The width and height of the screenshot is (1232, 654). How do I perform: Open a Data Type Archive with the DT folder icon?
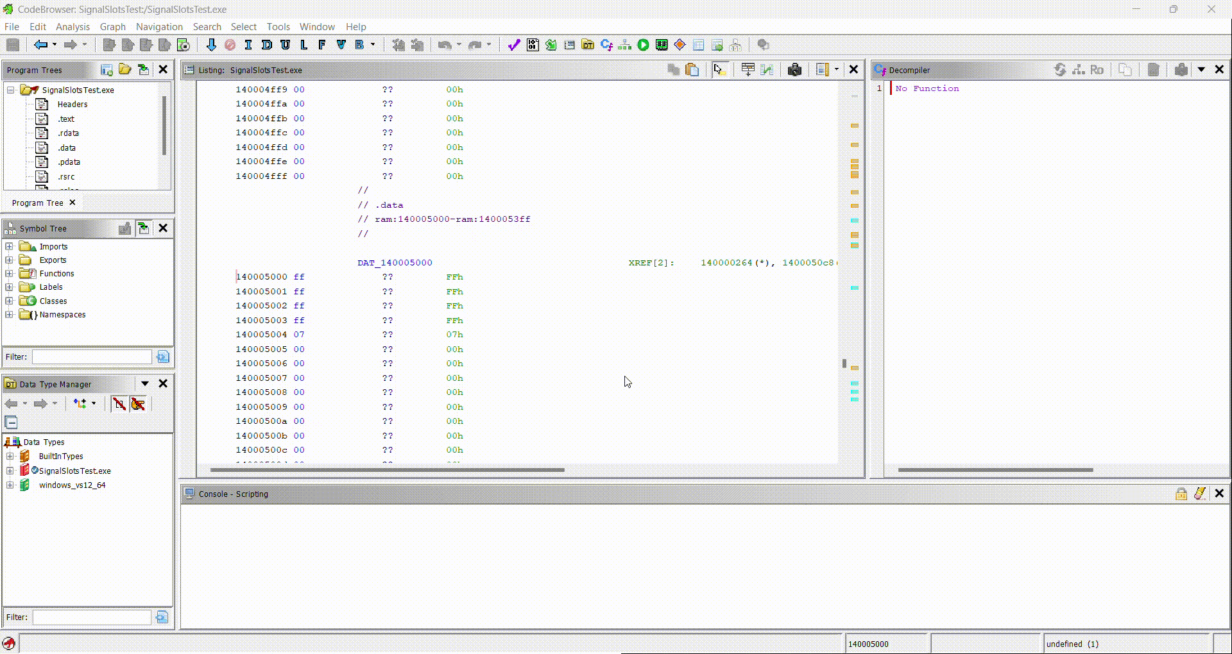[587, 45]
